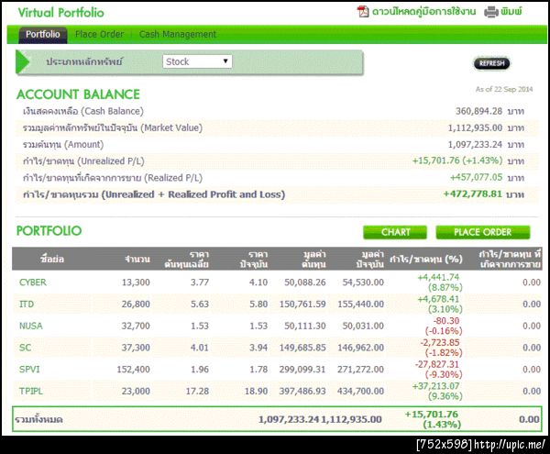Open the CYBER stock link
550x454 pixels.
click(x=33, y=282)
